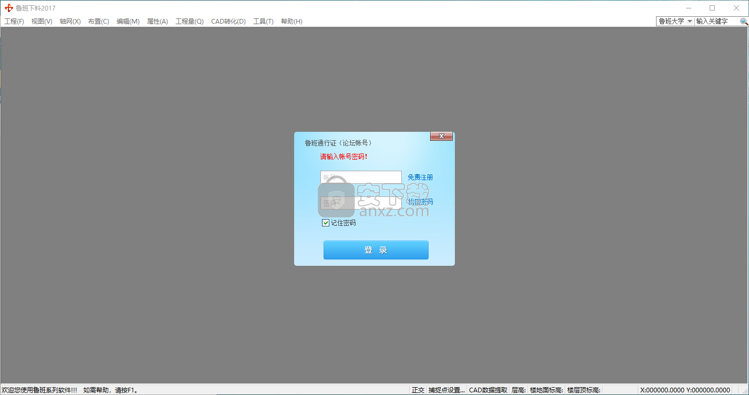Click the search magnifier icon
The width and height of the screenshot is (749, 395).
point(744,22)
